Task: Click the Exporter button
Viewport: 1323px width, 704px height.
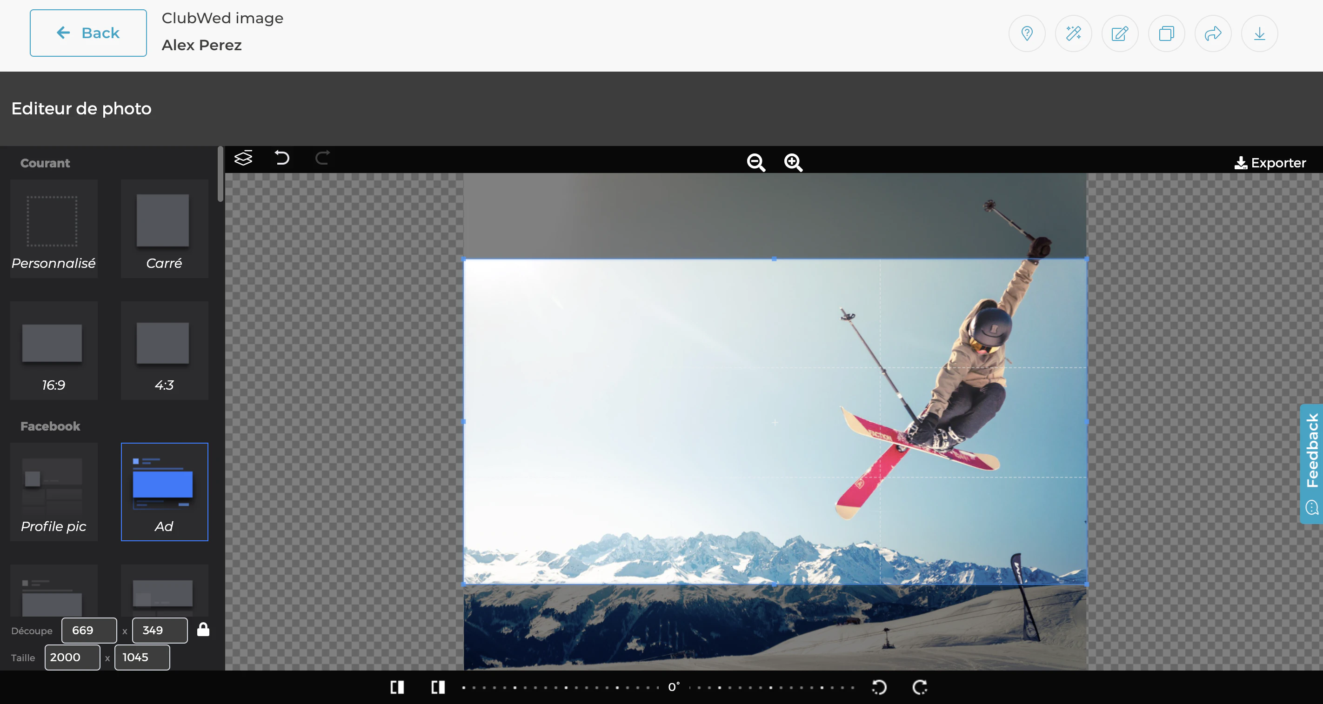Action: tap(1271, 163)
